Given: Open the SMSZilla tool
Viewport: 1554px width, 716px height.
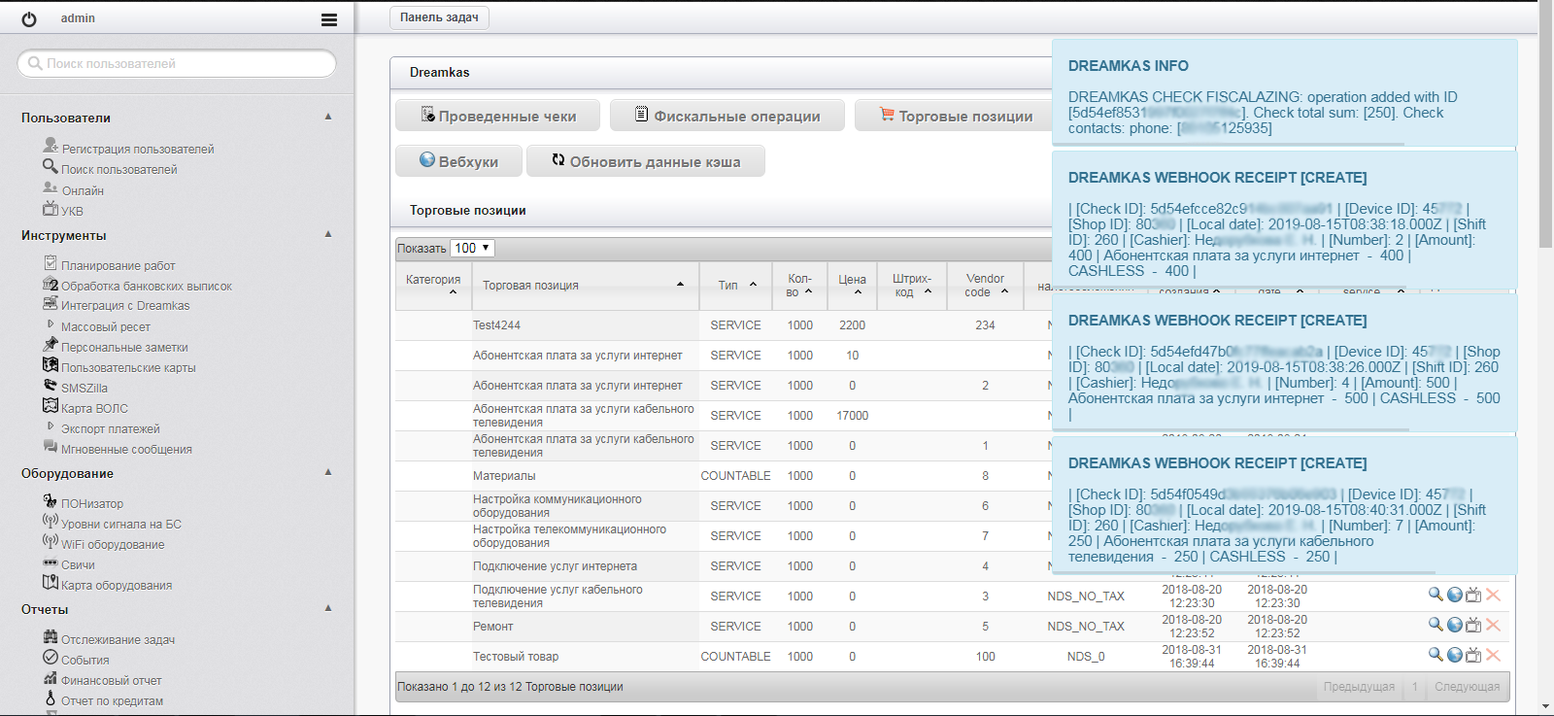Looking at the screenshot, I should tap(84, 388).
